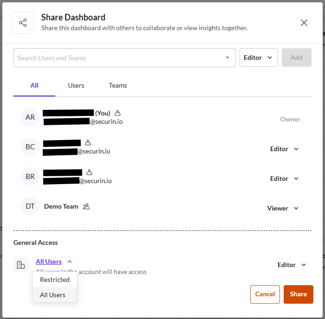The width and height of the screenshot is (325, 319).
Task: Click the All Users link under General Access
Action: (49, 262)
